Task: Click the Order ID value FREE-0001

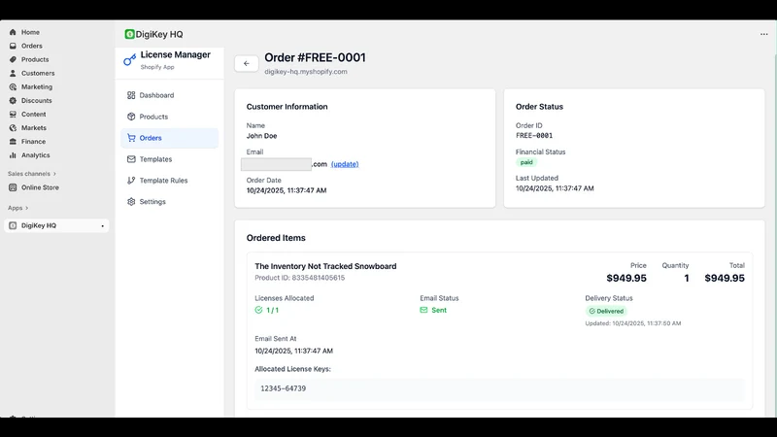Action: click(534, 135)
